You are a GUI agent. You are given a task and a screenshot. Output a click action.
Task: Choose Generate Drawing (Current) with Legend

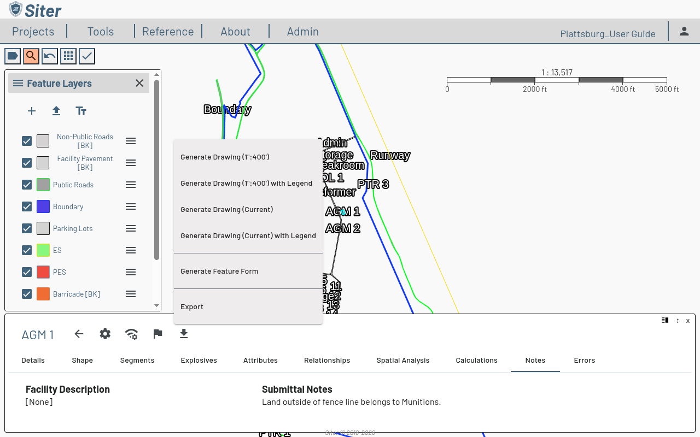248,235
